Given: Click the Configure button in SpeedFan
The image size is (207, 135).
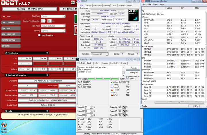Looking at the screenshot, I should point(134,72).
